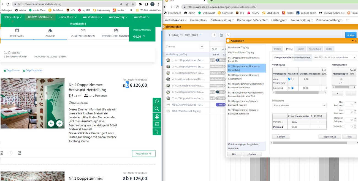
Task: Open the share icon in left address bar
Action: 127,4
